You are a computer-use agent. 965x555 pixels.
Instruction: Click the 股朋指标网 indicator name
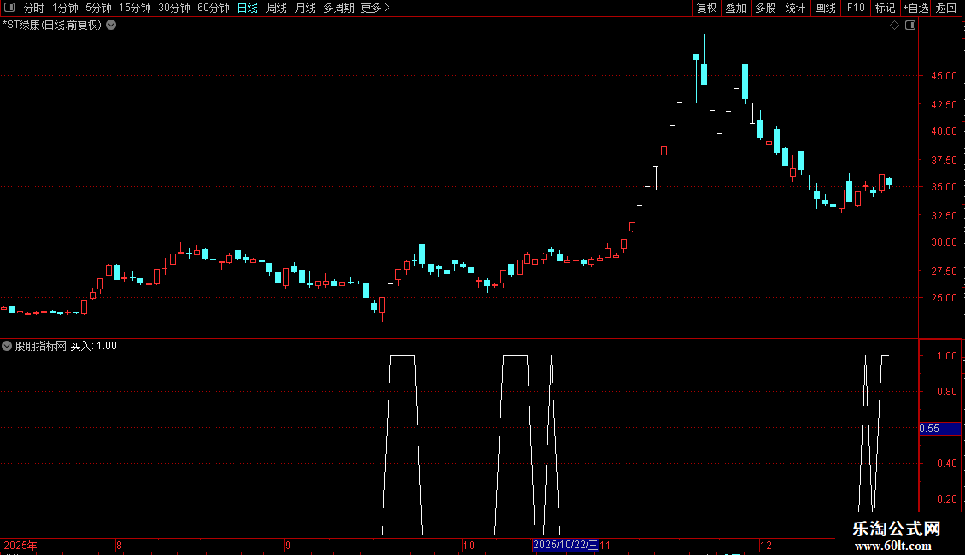[x=41, y=346]
